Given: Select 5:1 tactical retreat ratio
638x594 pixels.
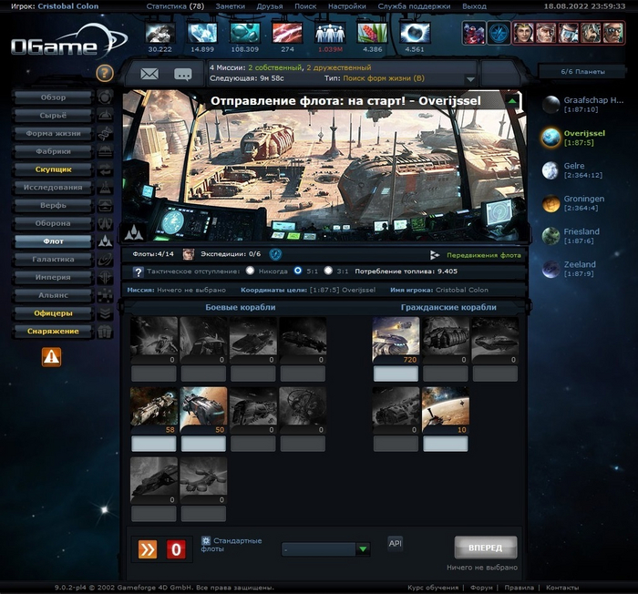Looking at the screenshot, I should [298, 271].
